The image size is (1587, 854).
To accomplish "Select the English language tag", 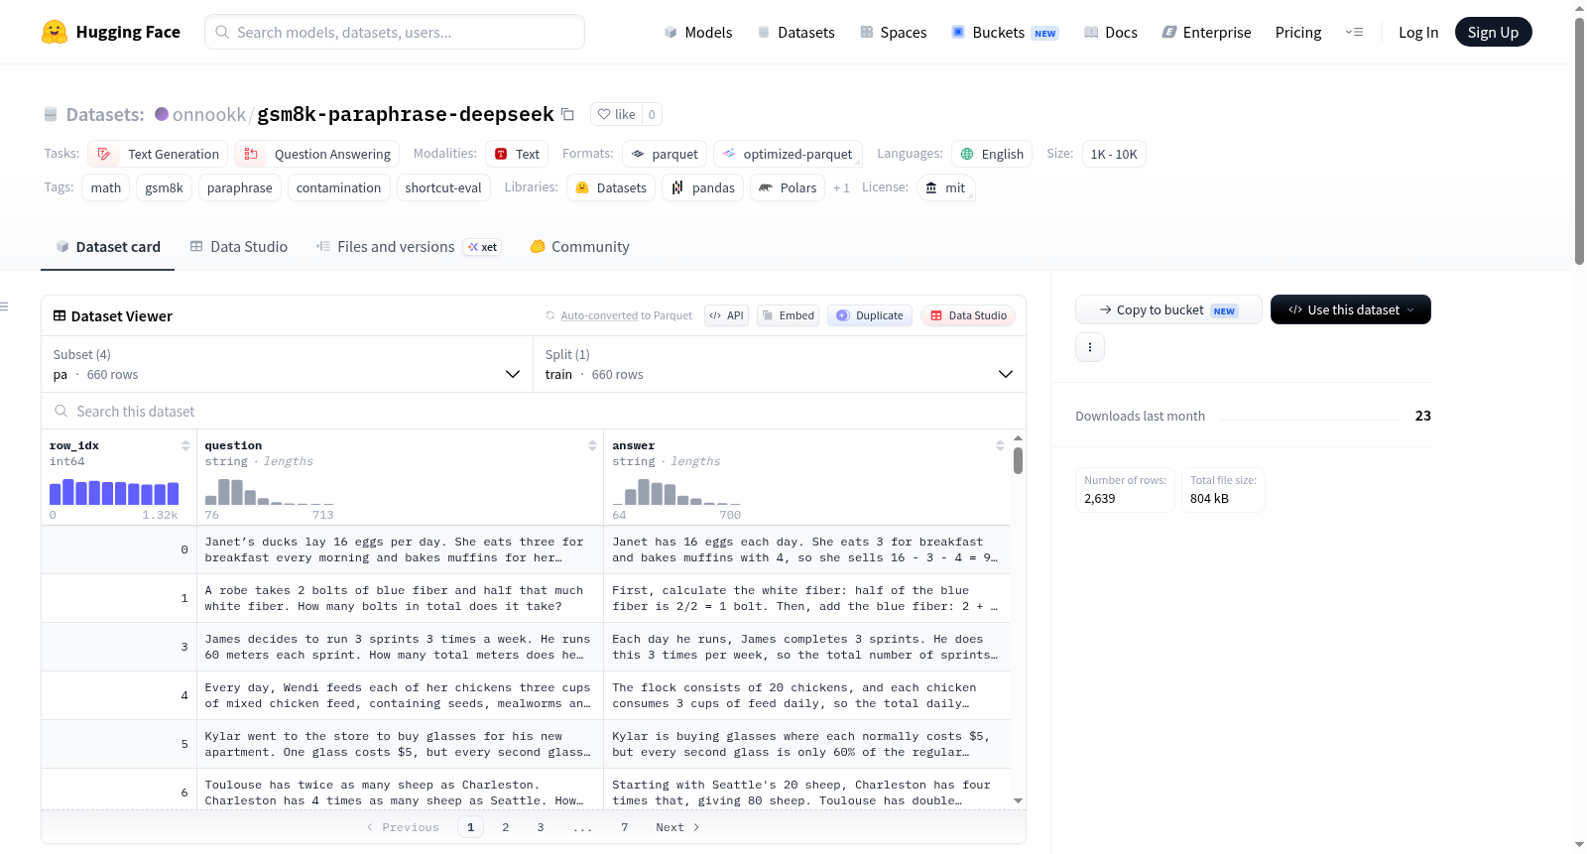I will pos(992,154).
